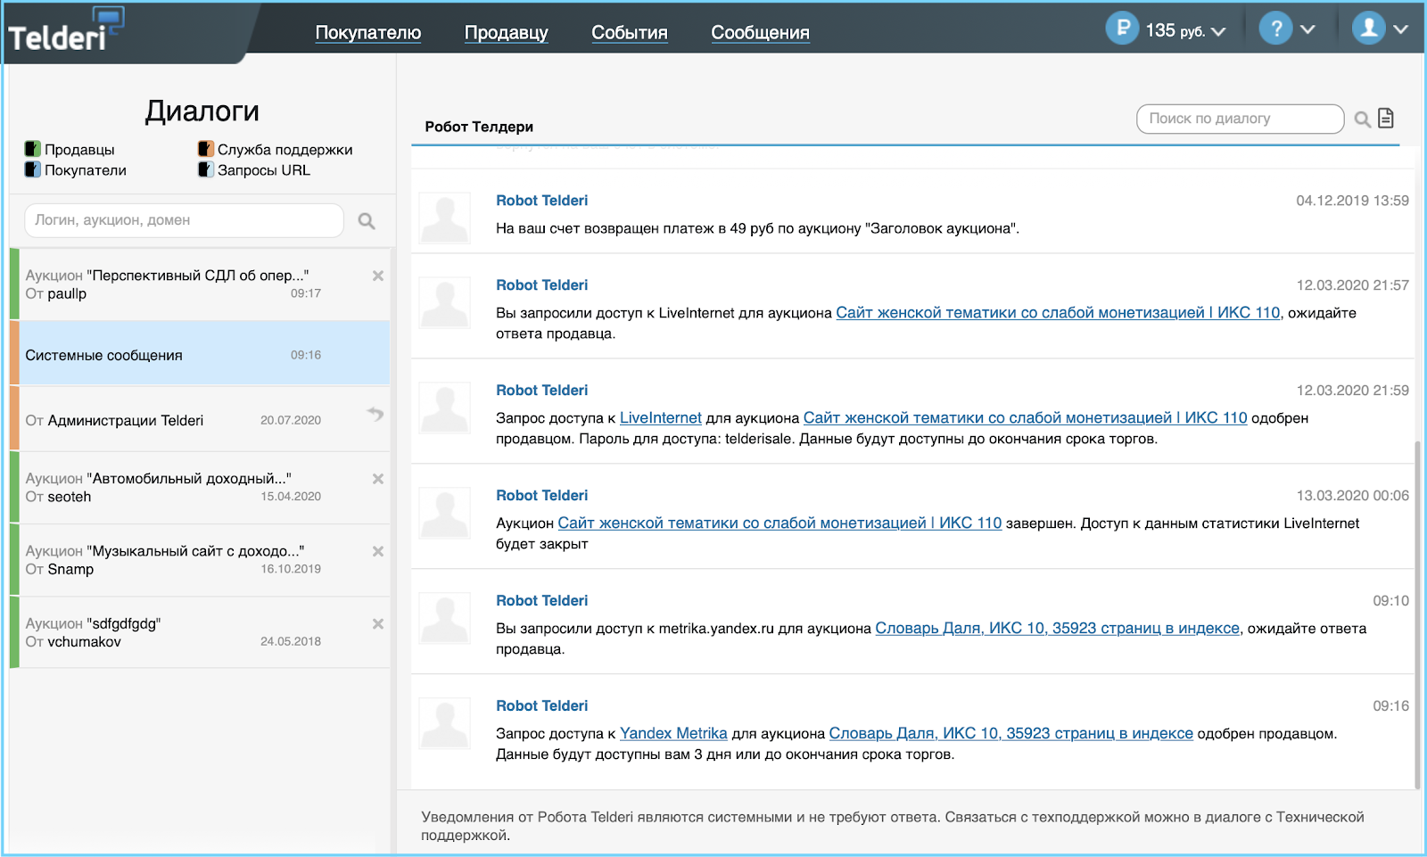Click Robot Telderi name on 09:10 message
The image size is (1427, 857).
(542, 601)
